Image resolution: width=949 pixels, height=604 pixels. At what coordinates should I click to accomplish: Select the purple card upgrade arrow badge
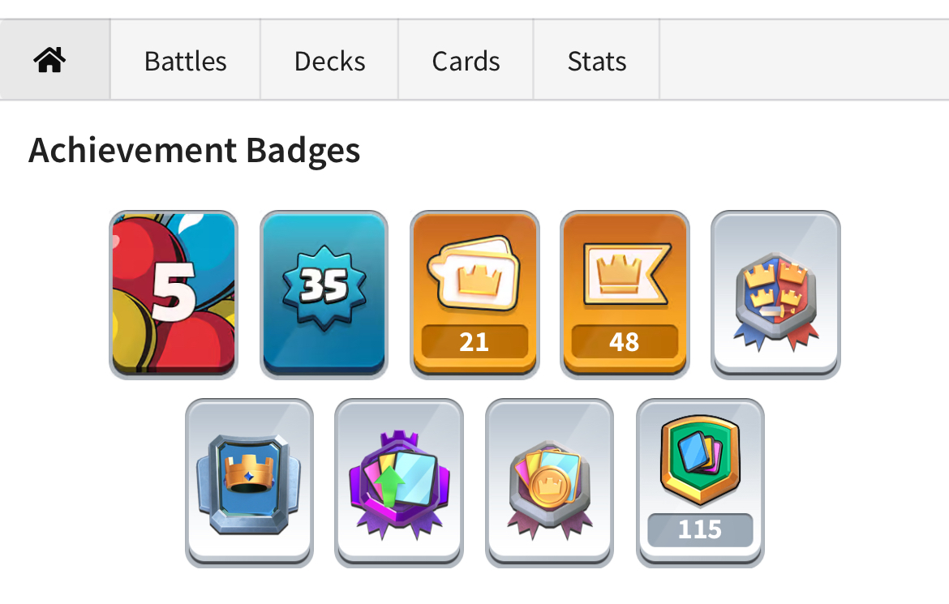399,483
